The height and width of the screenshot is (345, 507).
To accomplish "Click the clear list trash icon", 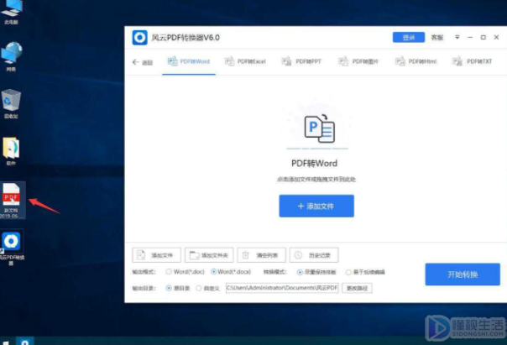I will 245,255.
